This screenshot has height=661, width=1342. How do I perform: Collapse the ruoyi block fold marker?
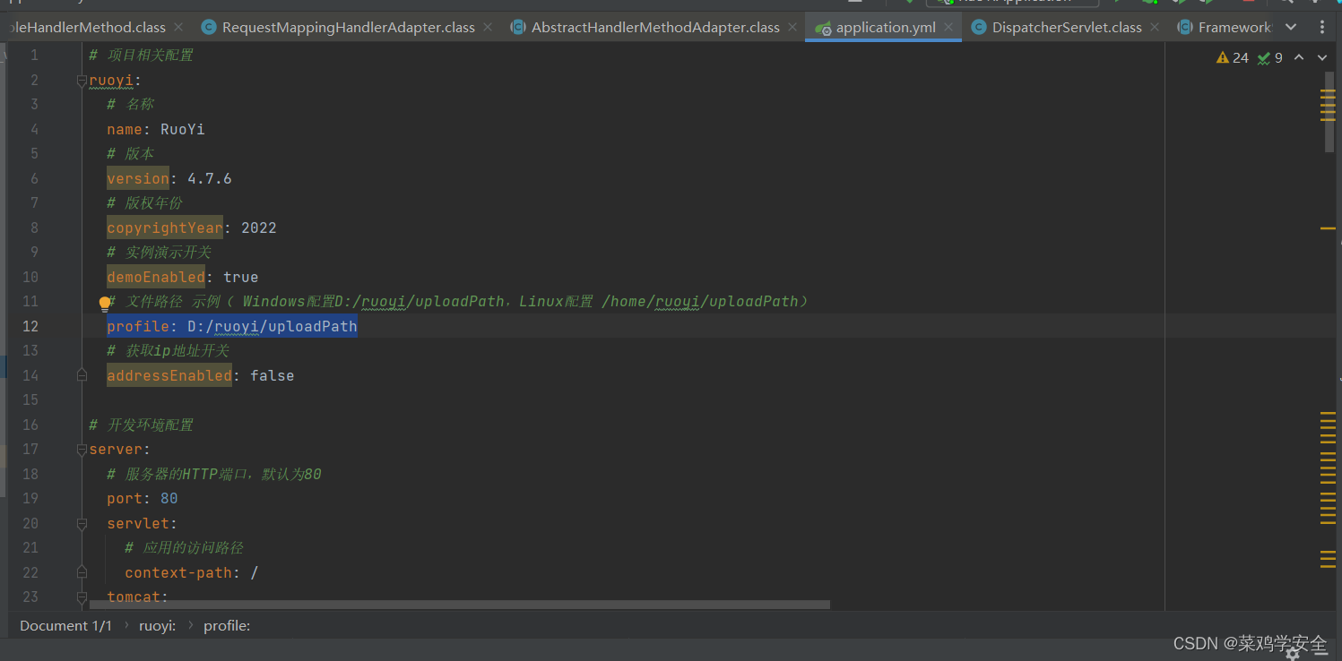tap(82, 80)
